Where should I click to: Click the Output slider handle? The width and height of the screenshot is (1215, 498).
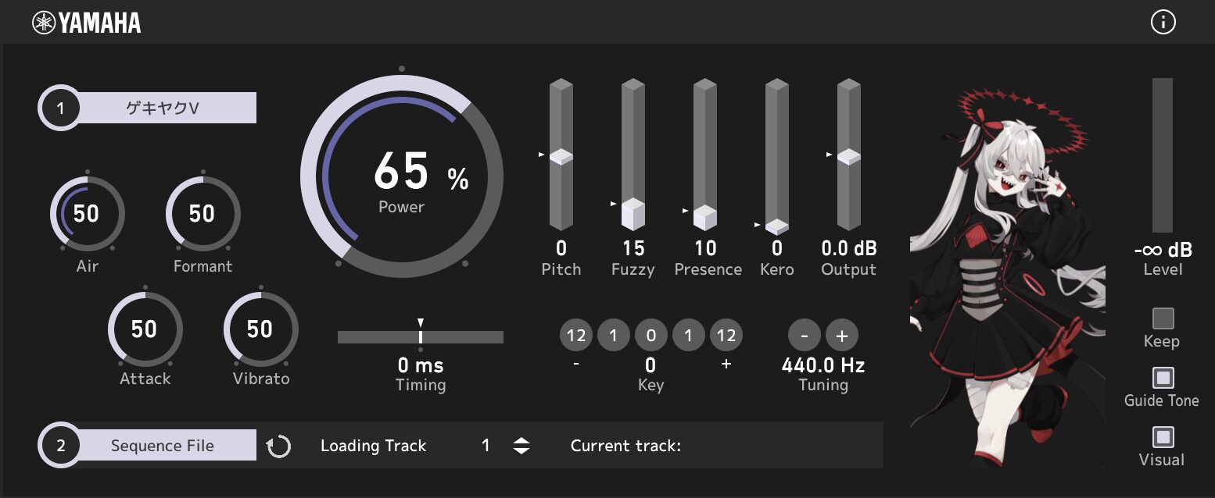coord(849,156)
